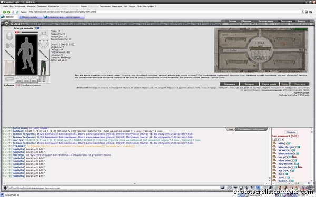Viewport: 316px width, 197px height.
Task: Click the green pants equipment slot
Action: (43, 68)
